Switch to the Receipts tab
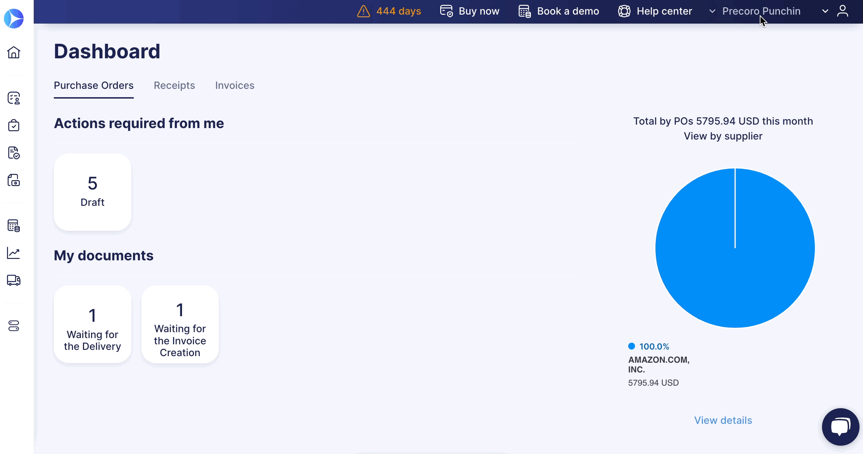 click(174, 85)
